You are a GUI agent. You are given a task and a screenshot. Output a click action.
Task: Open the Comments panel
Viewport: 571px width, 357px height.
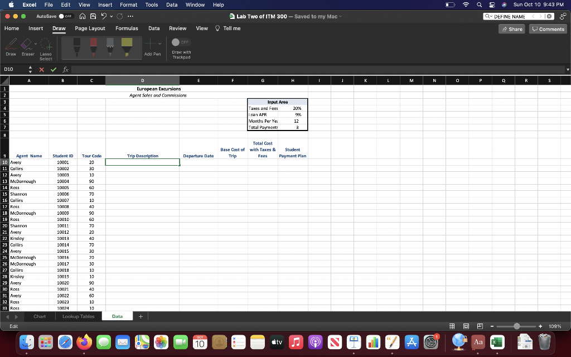548,28
